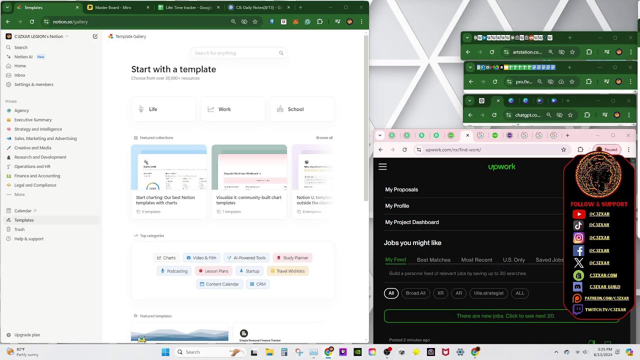
Task: Reload the notion.so page
Action: point(32,22)
